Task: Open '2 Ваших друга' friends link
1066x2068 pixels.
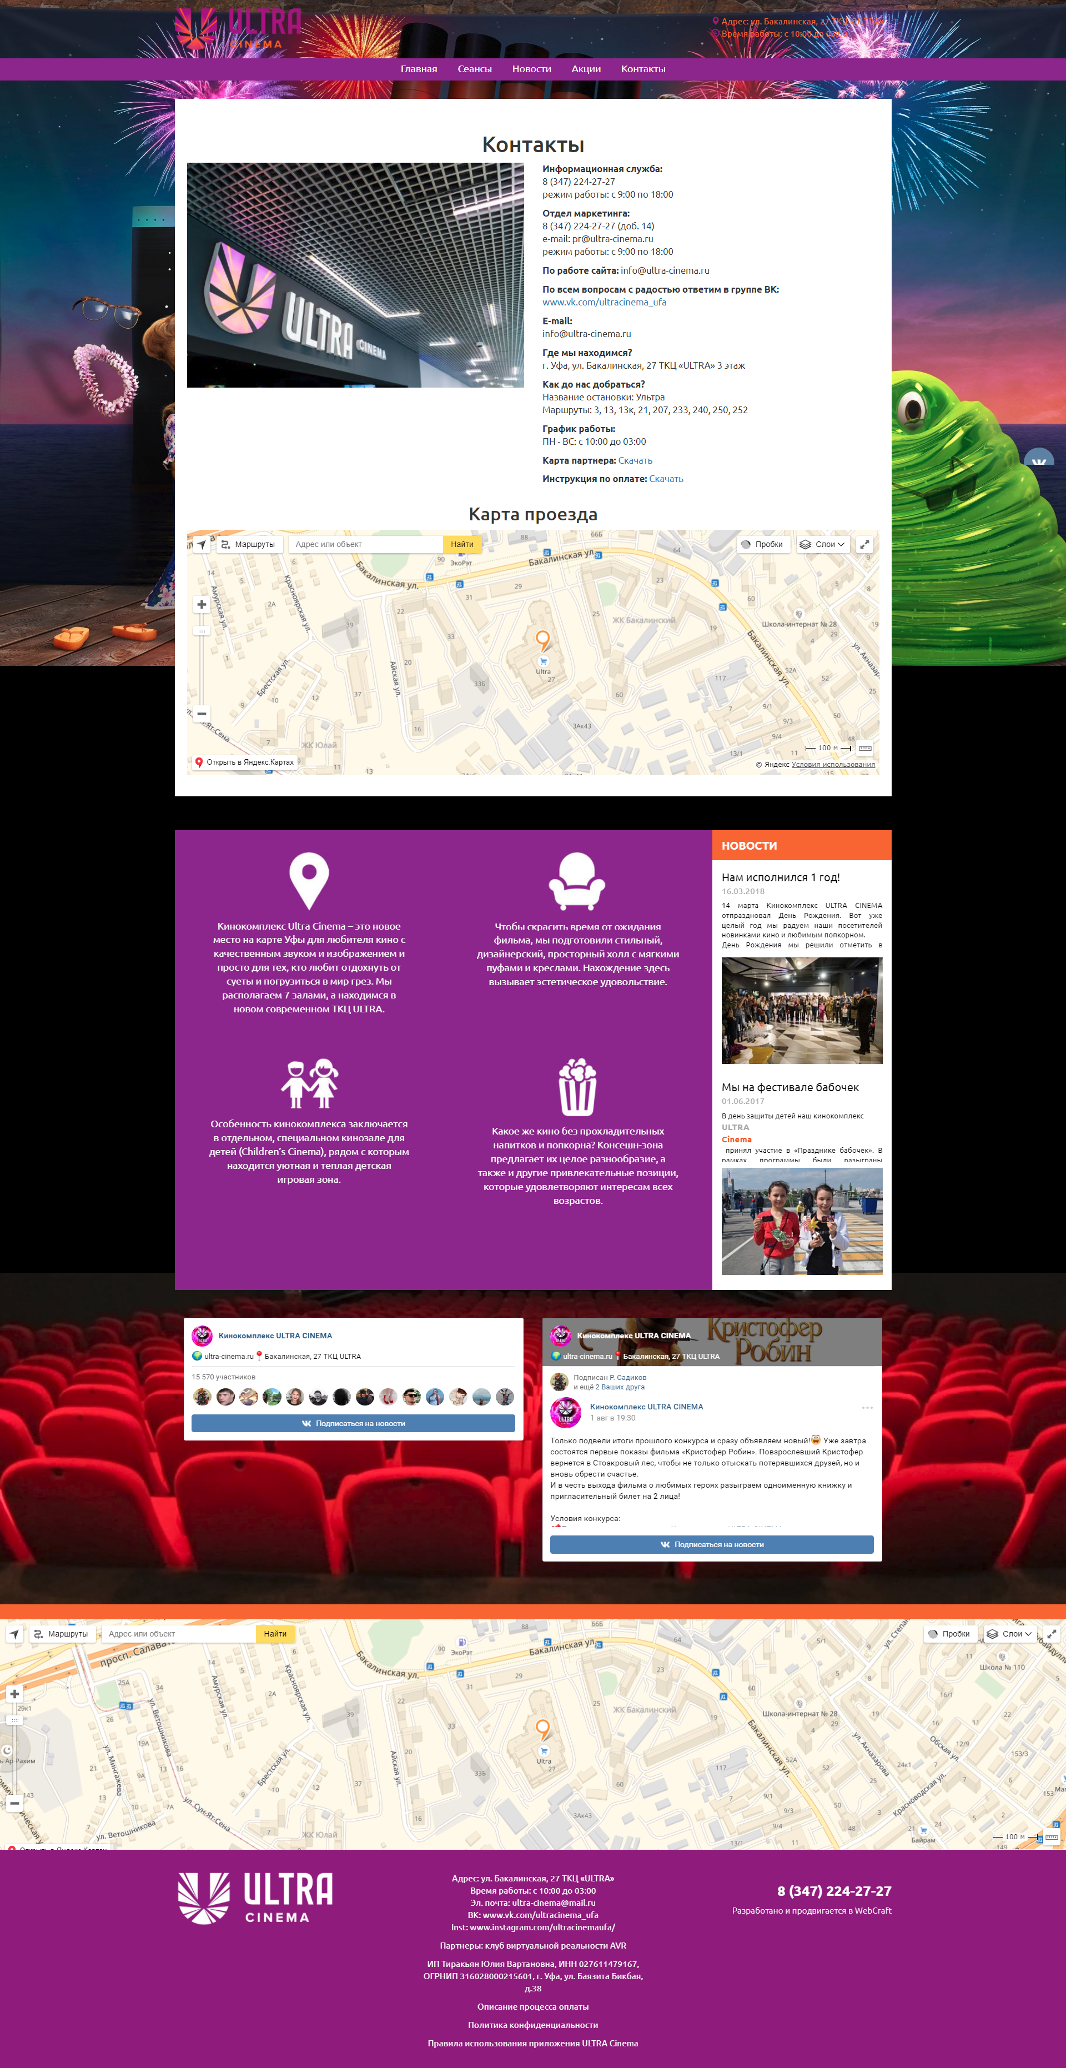Action: 620,1387
